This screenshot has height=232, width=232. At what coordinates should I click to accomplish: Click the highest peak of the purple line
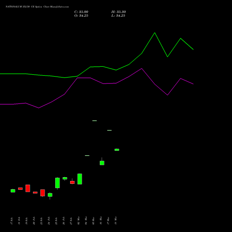[142, 68]
